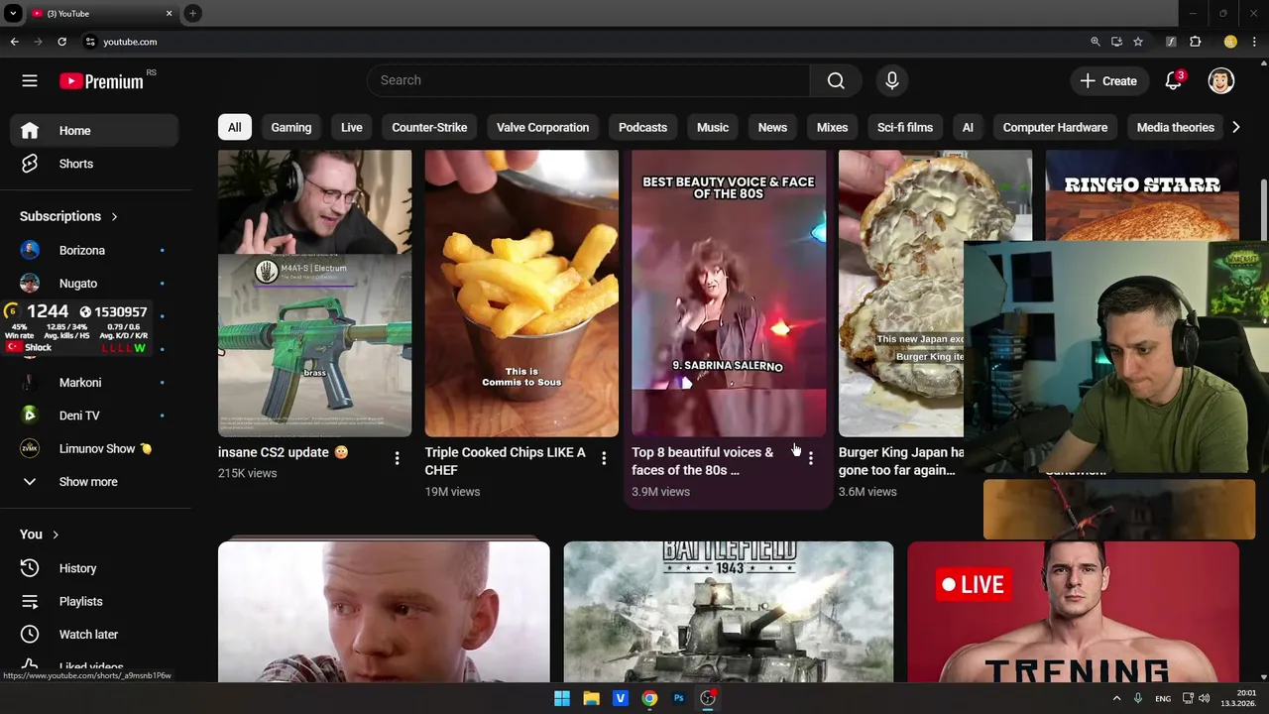Image resolution: width=1269 pixels, height=714 pixels.
Task: Open Shorts in sidebar
Action: tap(95, 164)
